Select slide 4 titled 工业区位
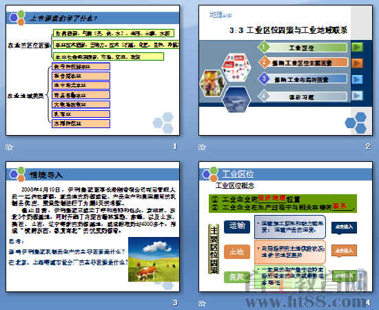 (x=285, y=227)
